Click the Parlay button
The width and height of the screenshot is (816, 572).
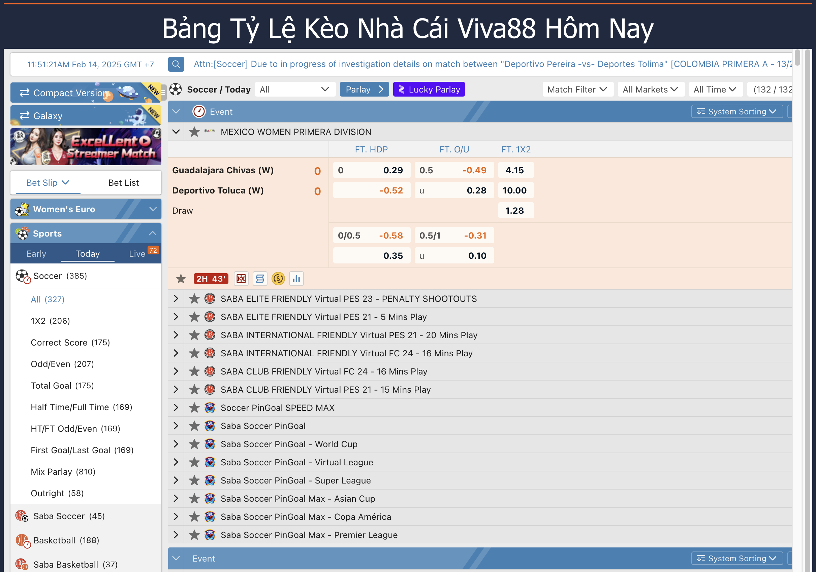coord(364,90)
